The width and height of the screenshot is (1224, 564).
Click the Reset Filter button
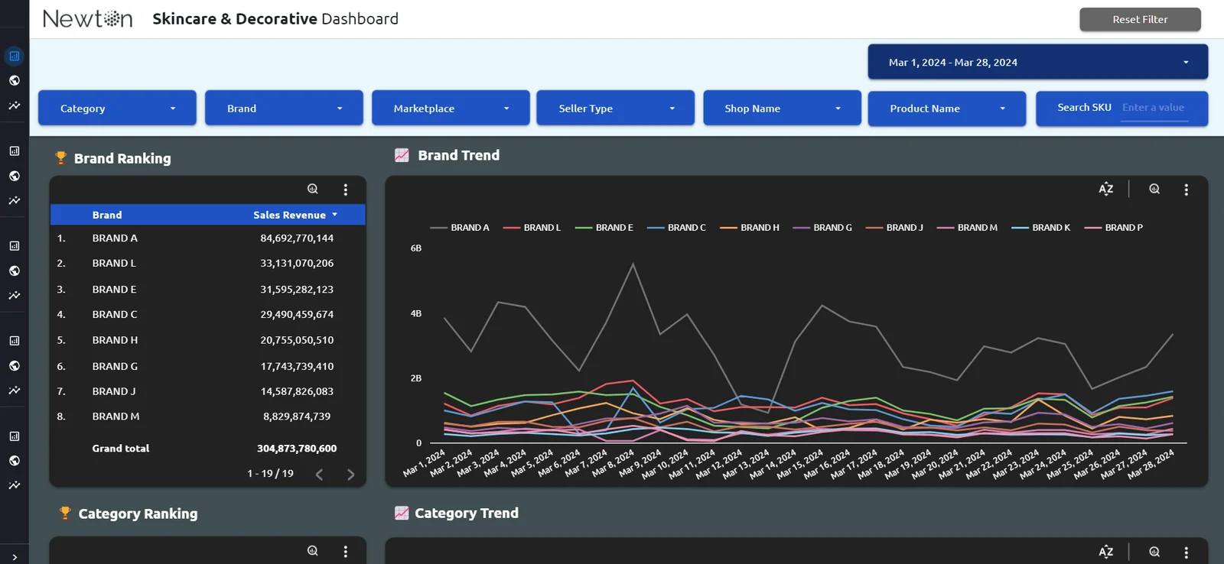[1139, 19]
